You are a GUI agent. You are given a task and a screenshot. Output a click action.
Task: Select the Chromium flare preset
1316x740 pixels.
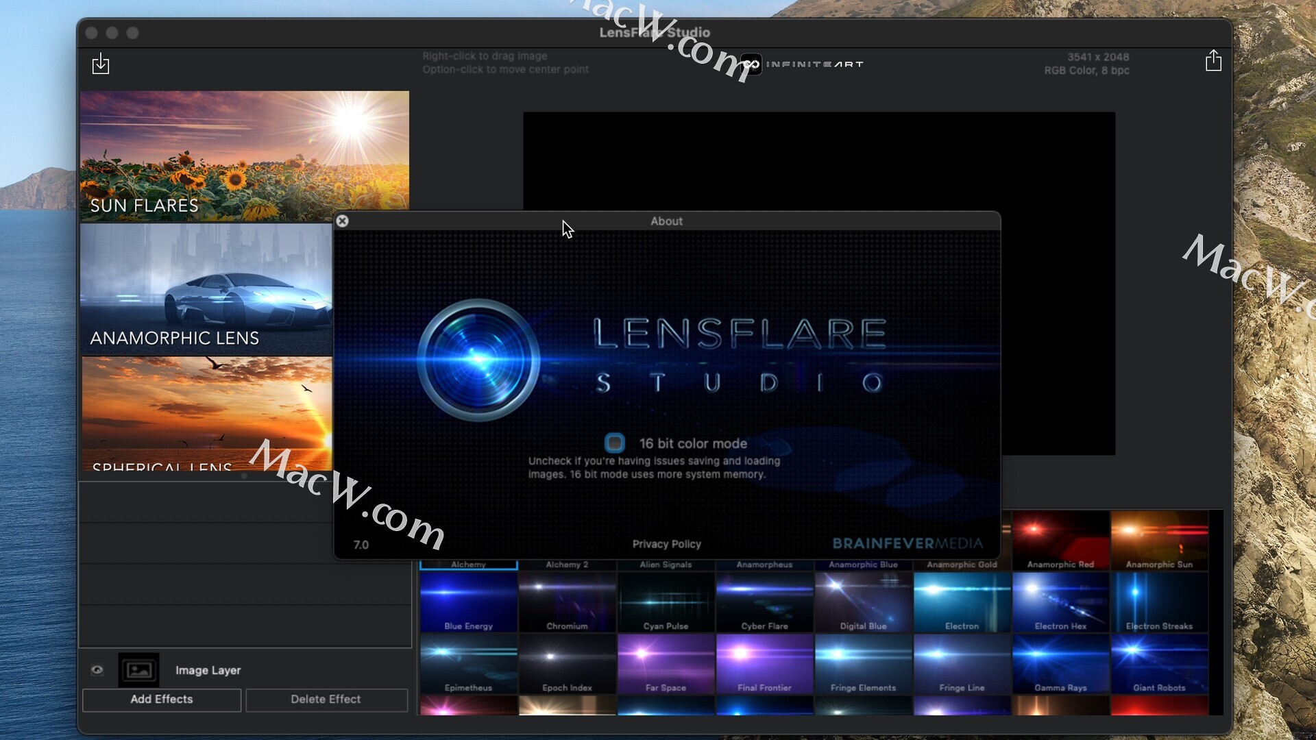tap(567, 602)
